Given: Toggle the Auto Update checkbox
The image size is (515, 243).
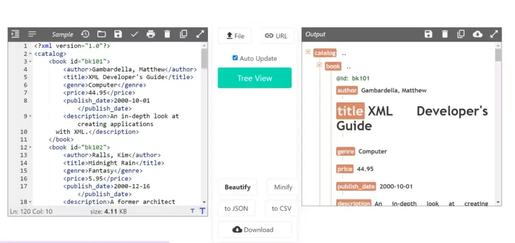Looking at the screenshot, I should [x=235, y=58].
